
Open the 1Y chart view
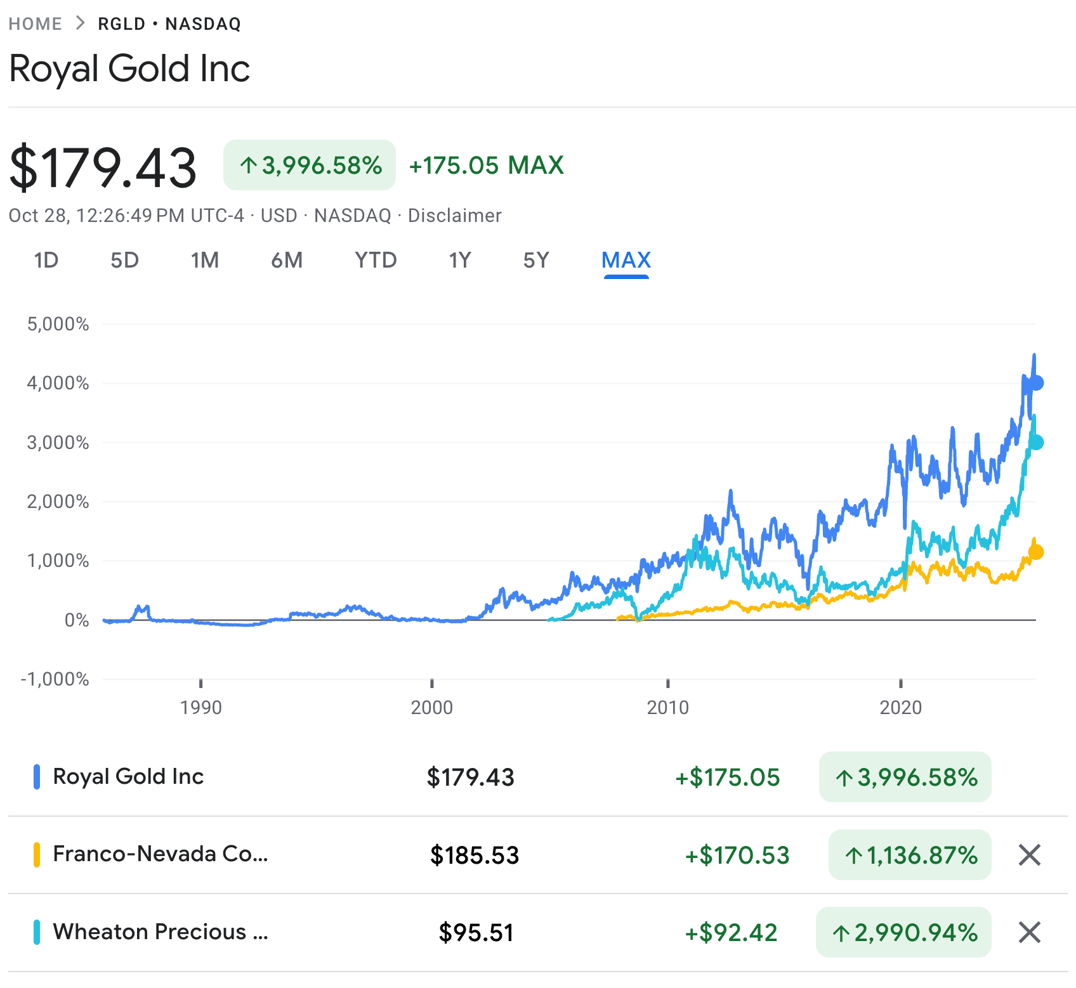460,261
